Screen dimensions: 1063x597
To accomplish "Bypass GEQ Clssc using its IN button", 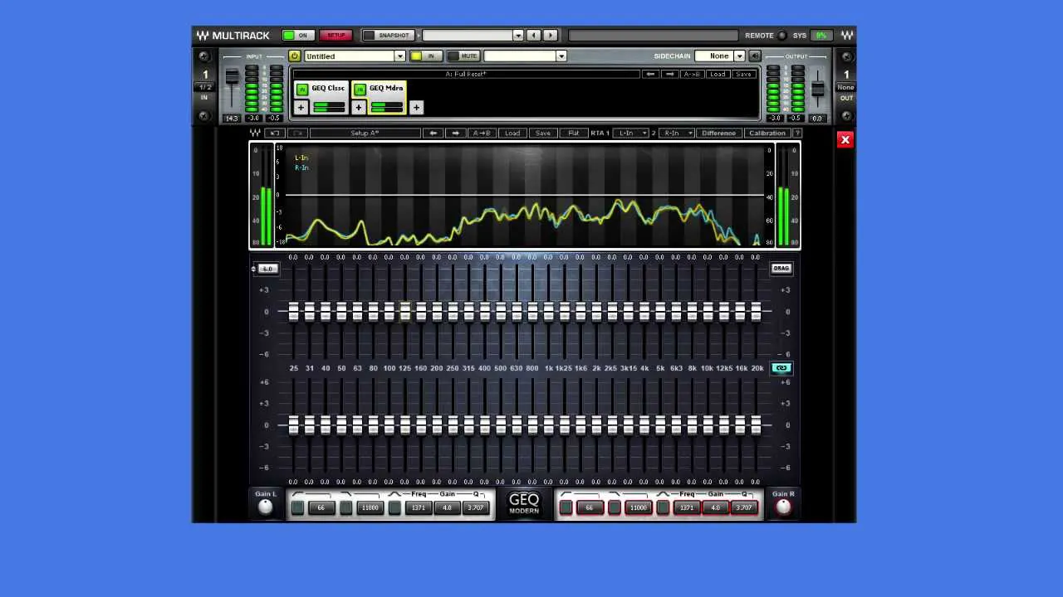I will tap(302, 89).
